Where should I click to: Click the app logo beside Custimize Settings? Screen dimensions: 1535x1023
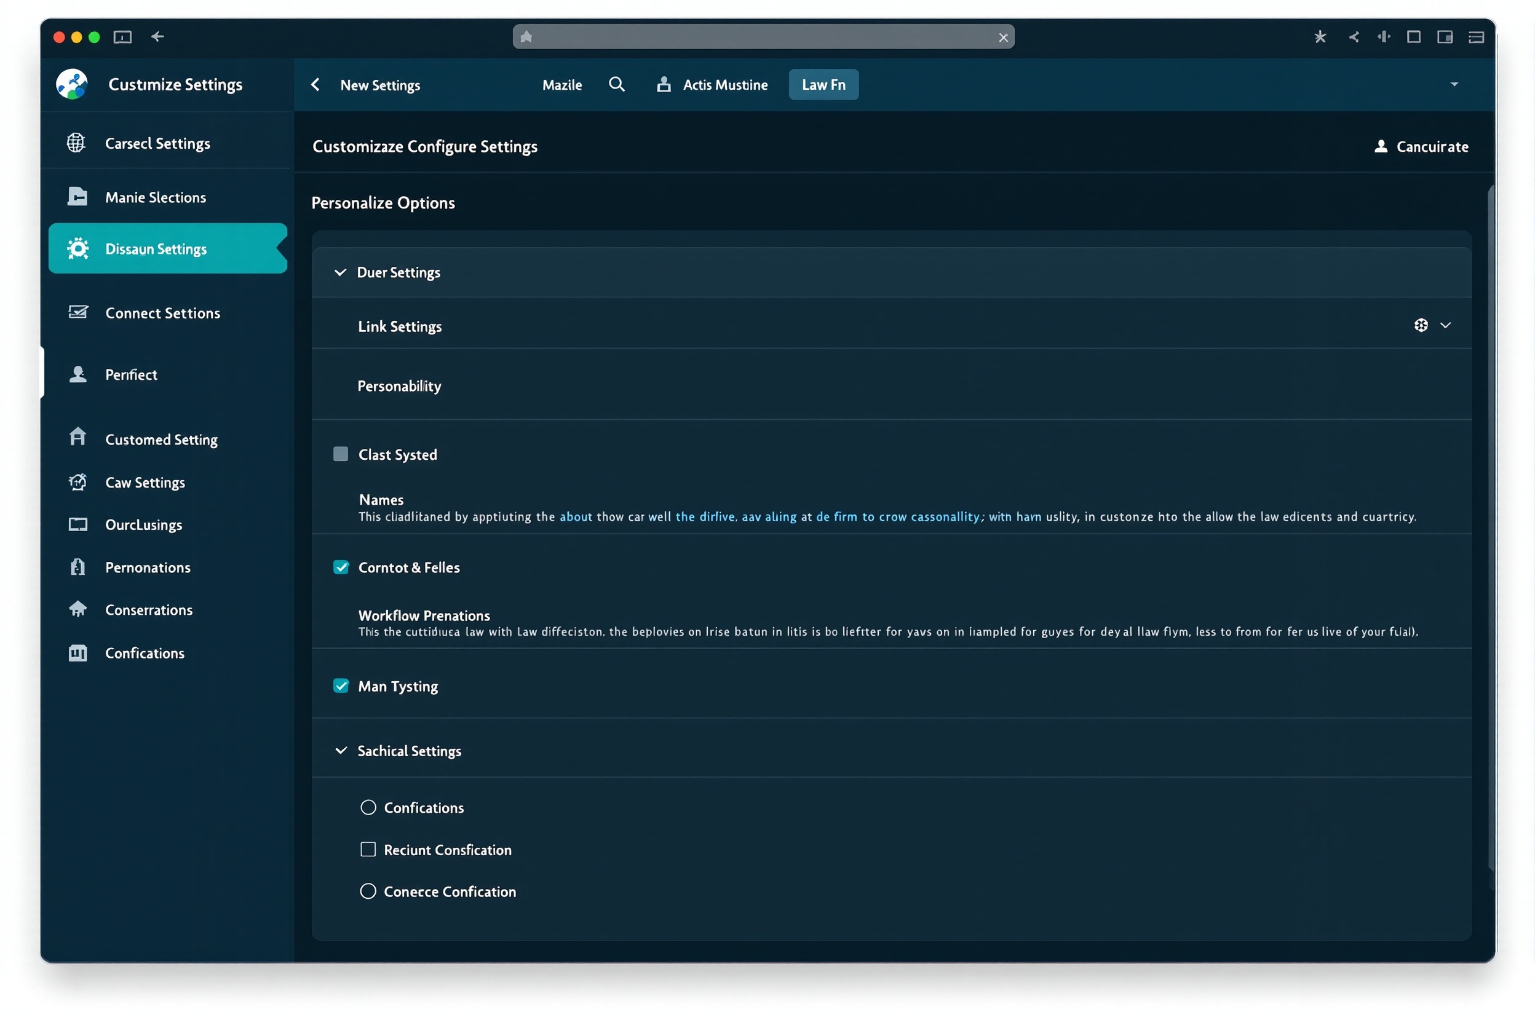[x=72, y=84]
